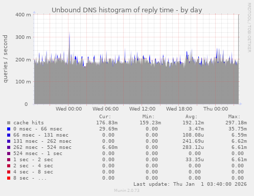Click the '300 m' y-axis label
This screenshot has height=196, width=254.
tap(23, 37)
